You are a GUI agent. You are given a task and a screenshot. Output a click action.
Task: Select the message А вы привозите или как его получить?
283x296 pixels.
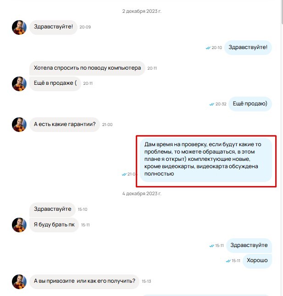(x=84, y=281)
